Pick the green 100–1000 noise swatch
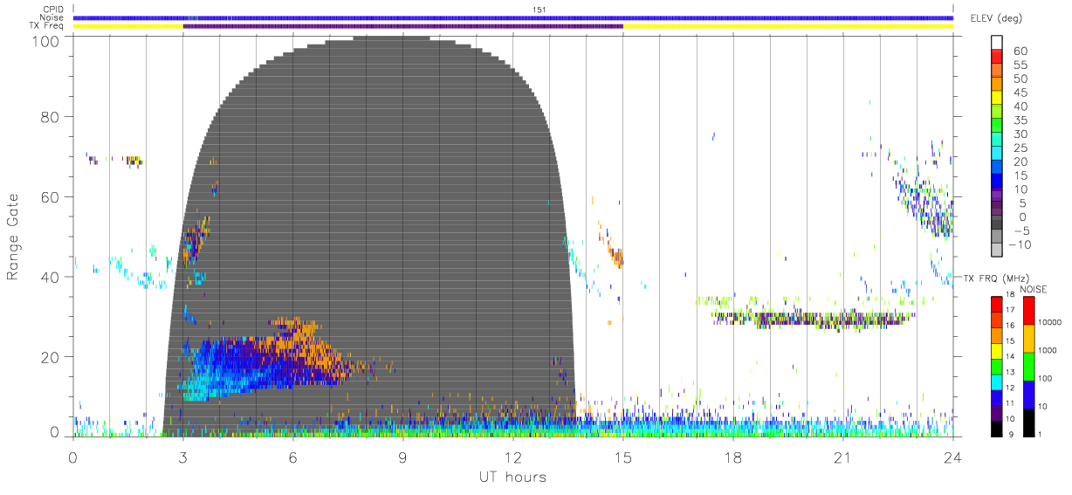 [x=1029, y=365]
